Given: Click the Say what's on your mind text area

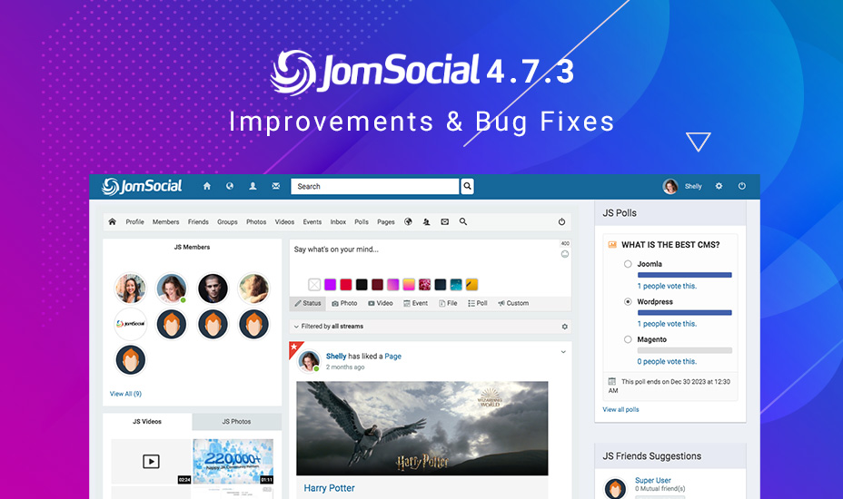Looking at the screenshot, I should click(x=425, y=257).
